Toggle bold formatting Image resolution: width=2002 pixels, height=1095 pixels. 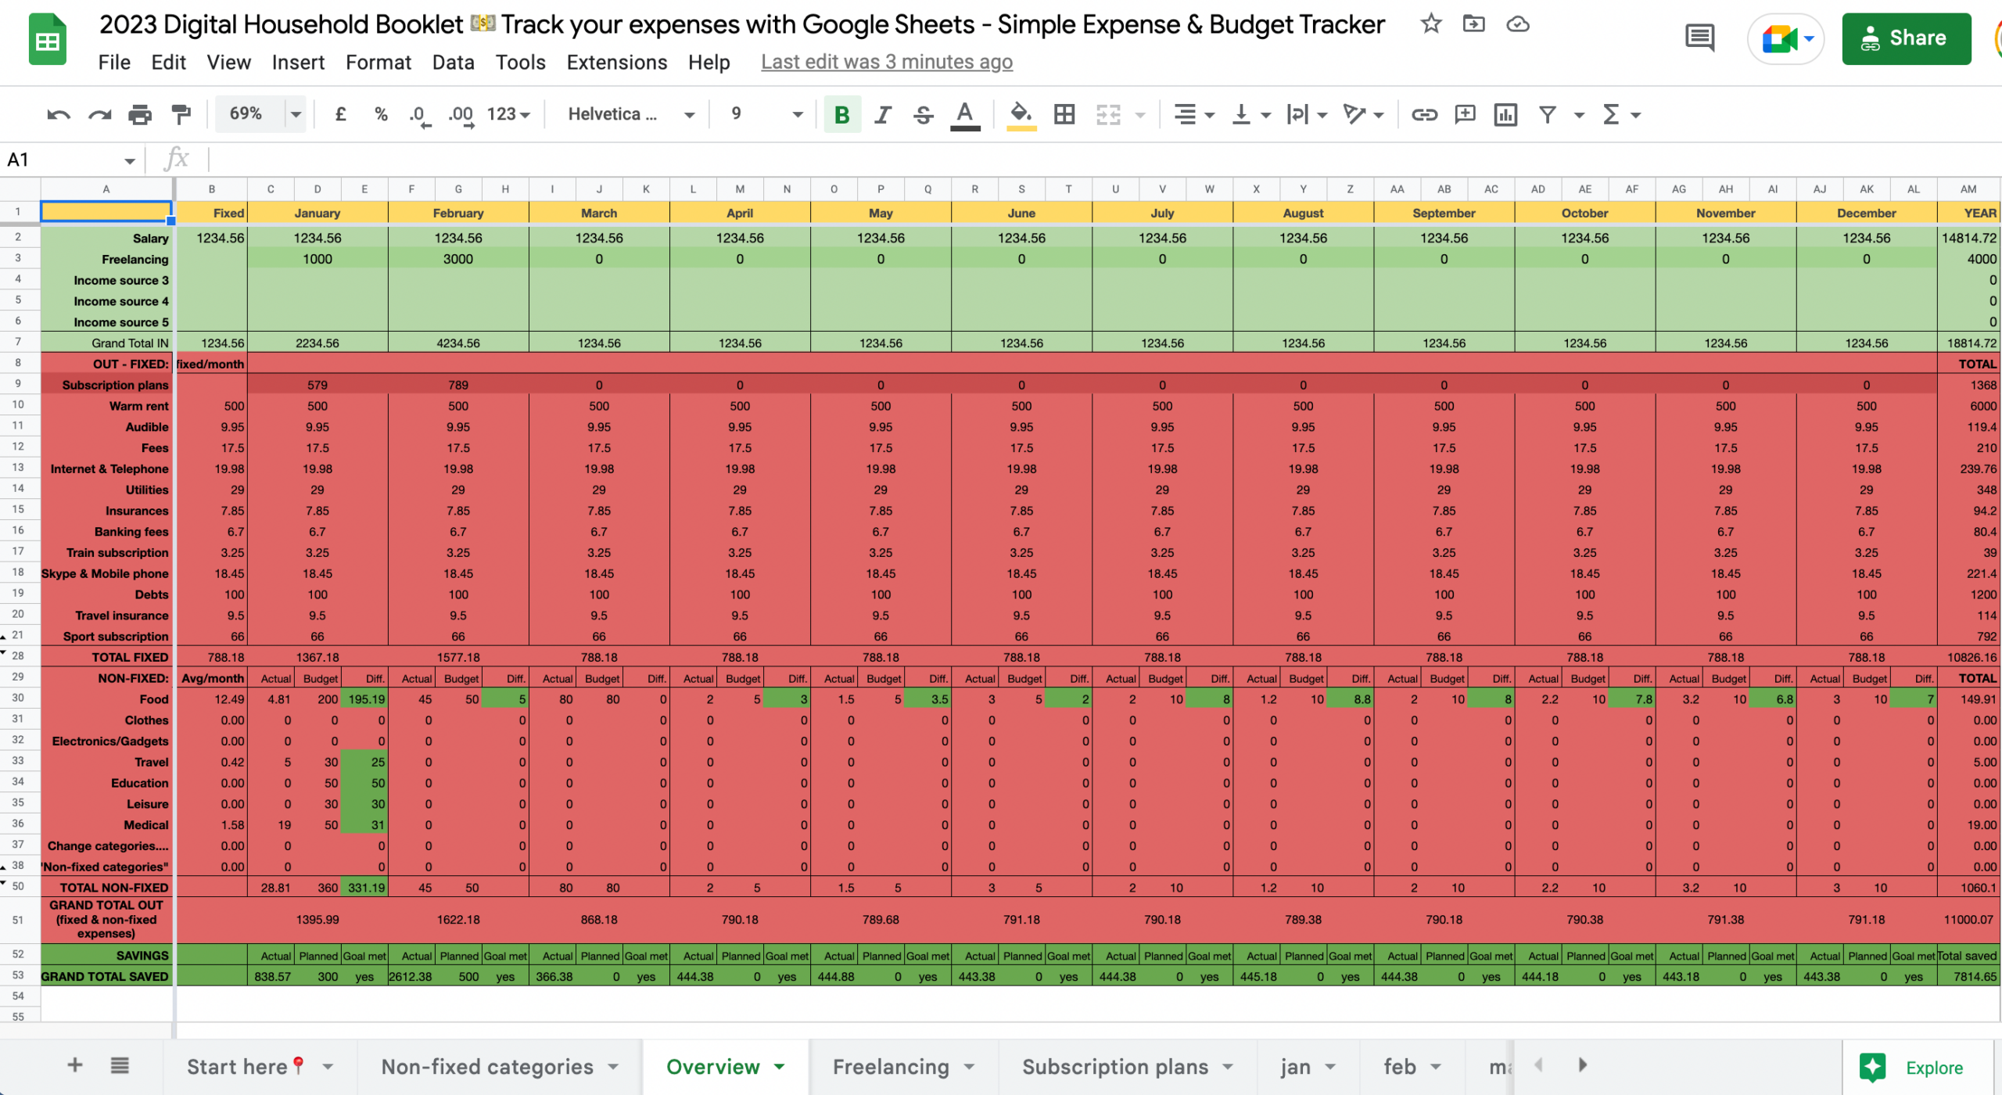pyautogui.click(x=841, y=114)
